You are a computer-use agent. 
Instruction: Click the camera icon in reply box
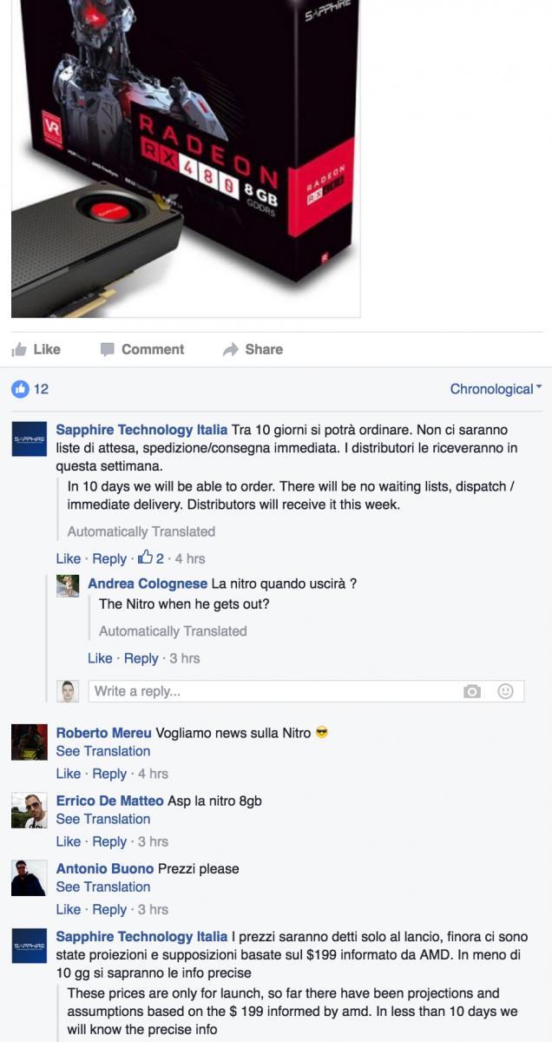[472, 691]
